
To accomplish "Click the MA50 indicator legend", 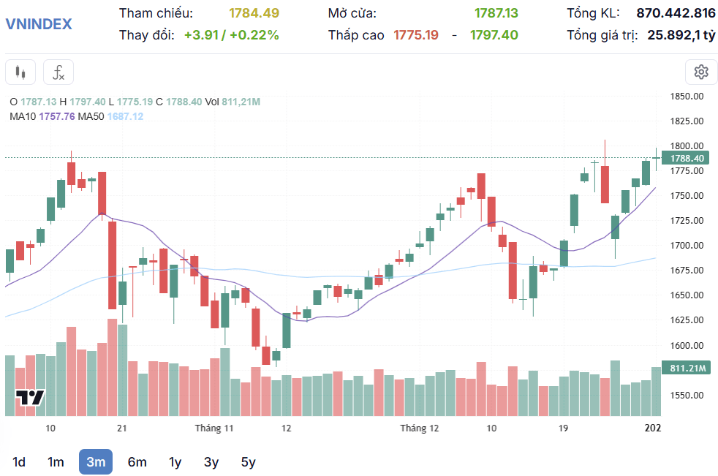I will tap(110, 116).
